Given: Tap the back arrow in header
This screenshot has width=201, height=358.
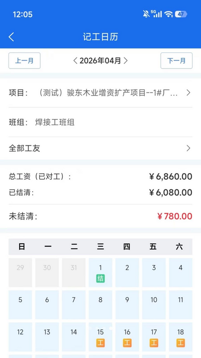Looking at the screenshot, I should tap(11, 37).
